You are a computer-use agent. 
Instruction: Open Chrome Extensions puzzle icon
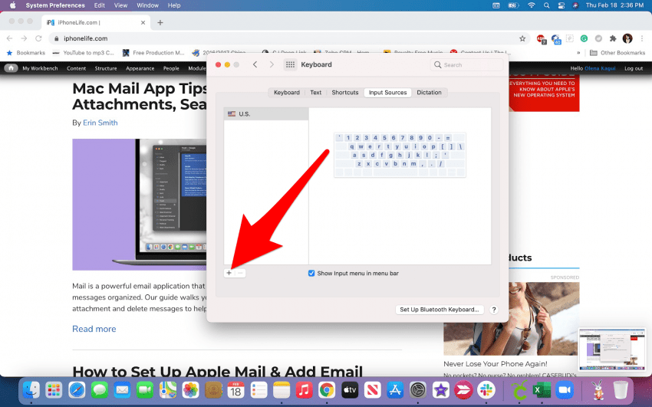[x=613, y=38]
